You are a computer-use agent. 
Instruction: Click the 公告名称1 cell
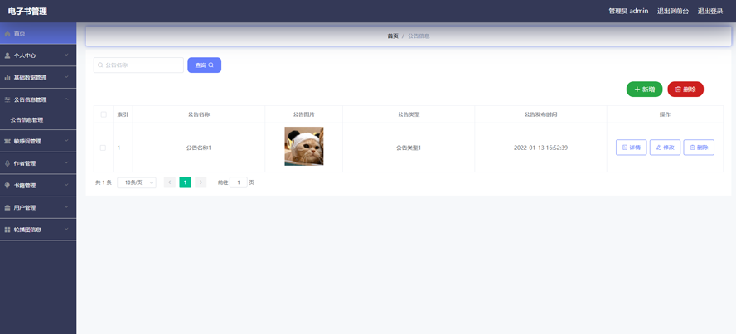click(x=199, y=148)
